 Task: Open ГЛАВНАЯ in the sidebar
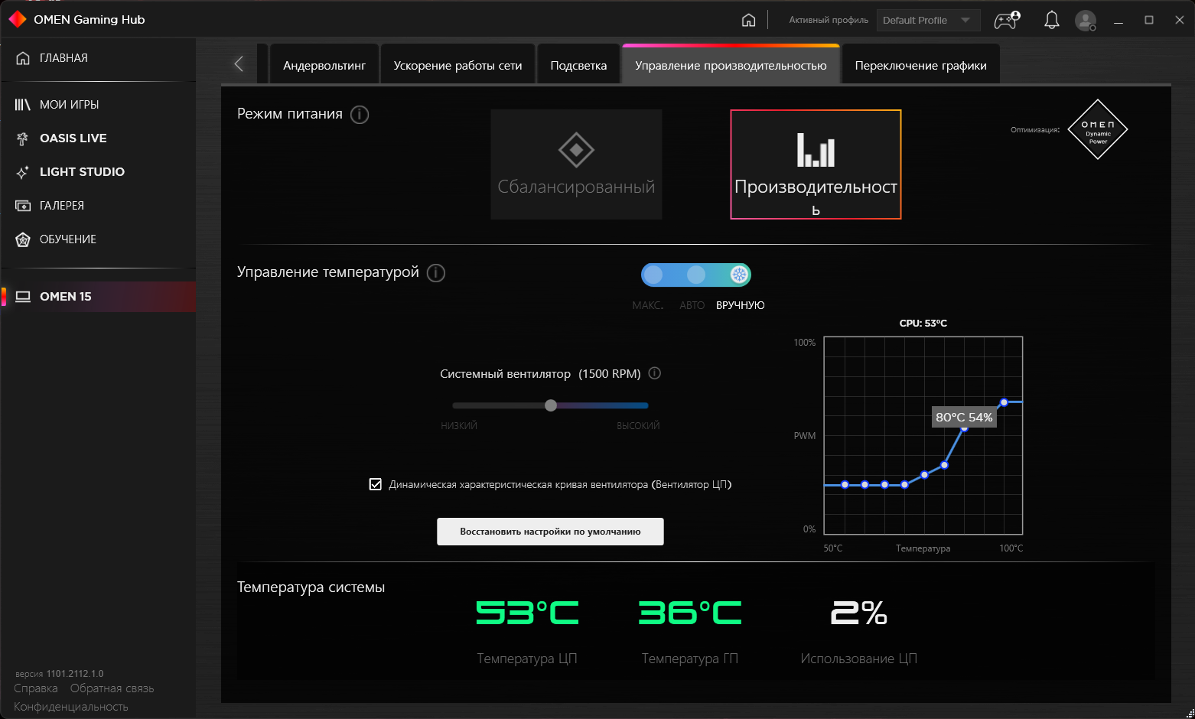(98, 58)
